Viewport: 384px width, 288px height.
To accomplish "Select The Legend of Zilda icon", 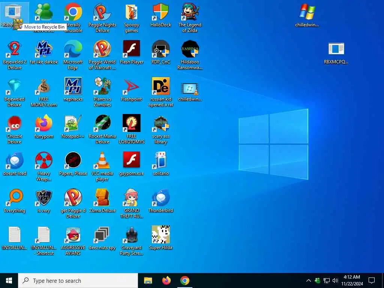I will [190, 12].
